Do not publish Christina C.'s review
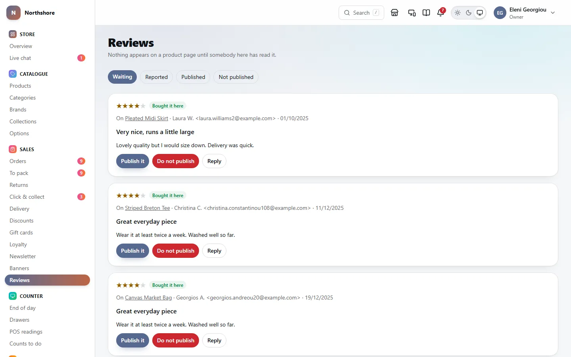Viewport: 571px width, 357px height. coord(176,251)
